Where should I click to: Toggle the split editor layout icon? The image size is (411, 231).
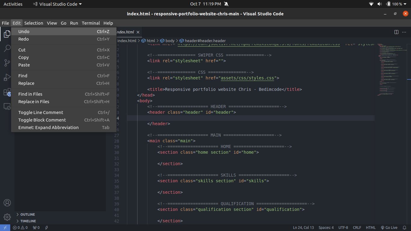396,32
